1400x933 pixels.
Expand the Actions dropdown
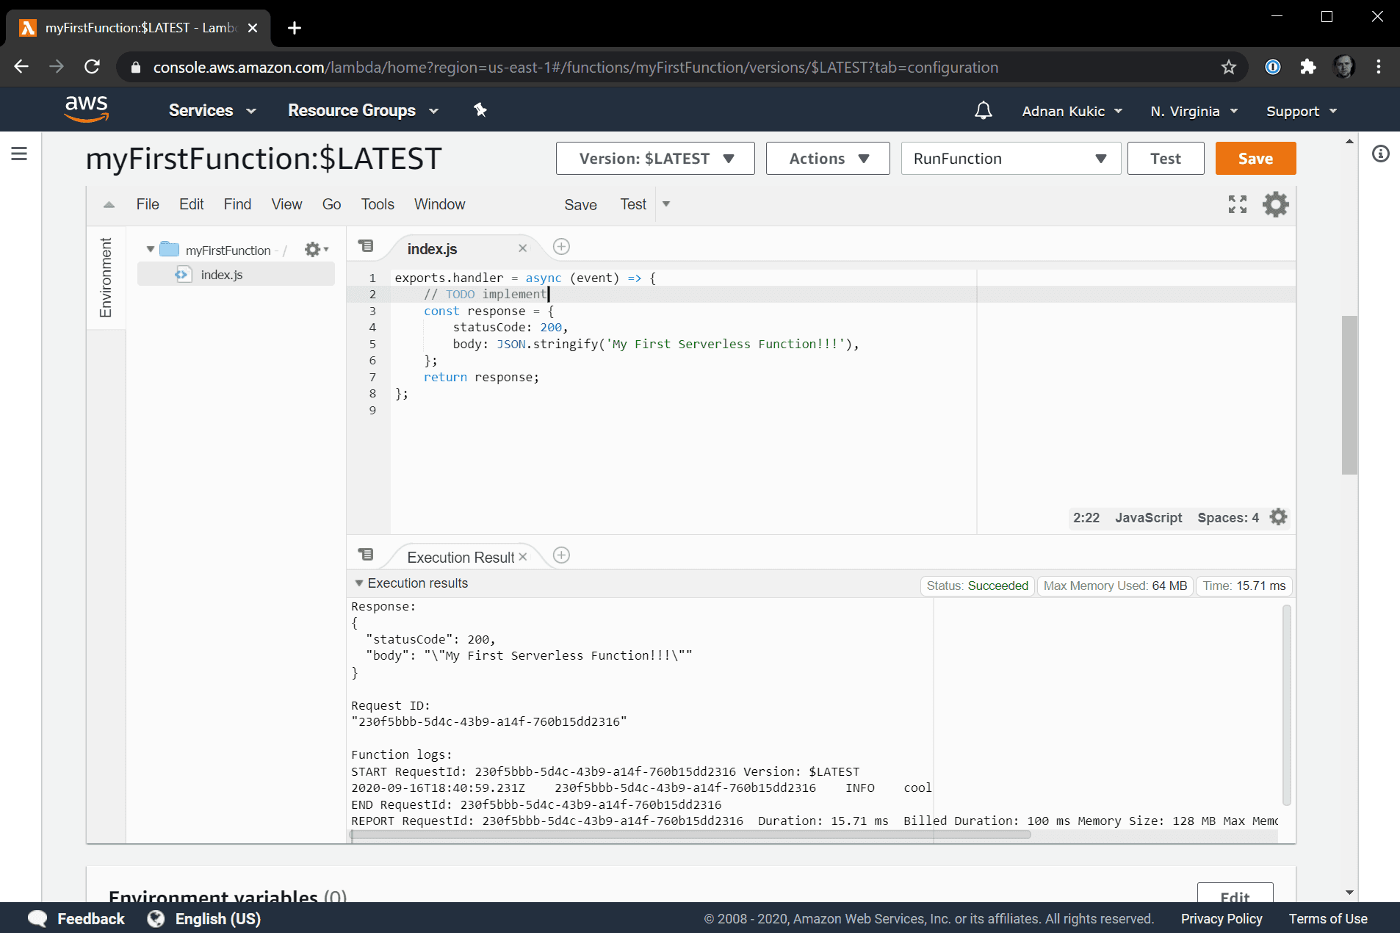827,159
